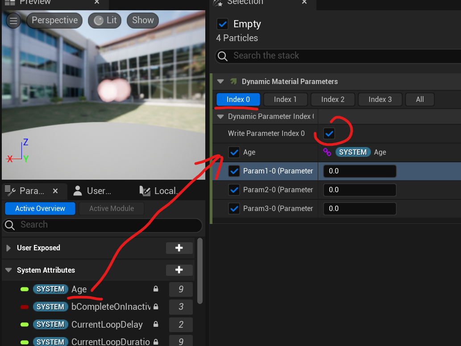
Task: Select the All indices button
Action: [420, 100]
